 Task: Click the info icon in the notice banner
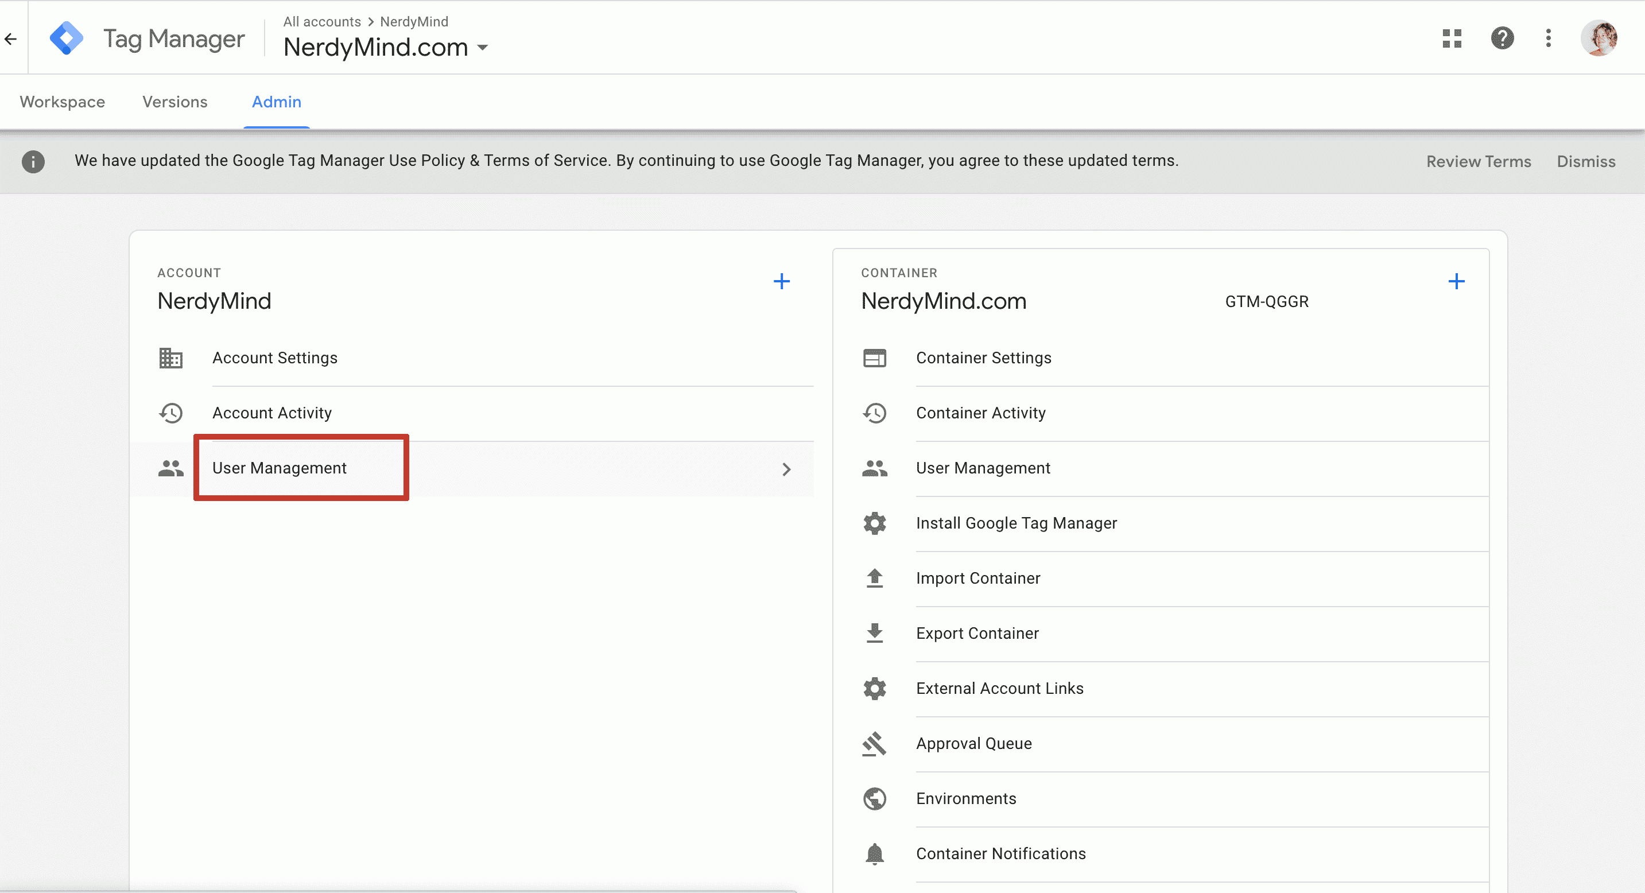tap(33, 161)
